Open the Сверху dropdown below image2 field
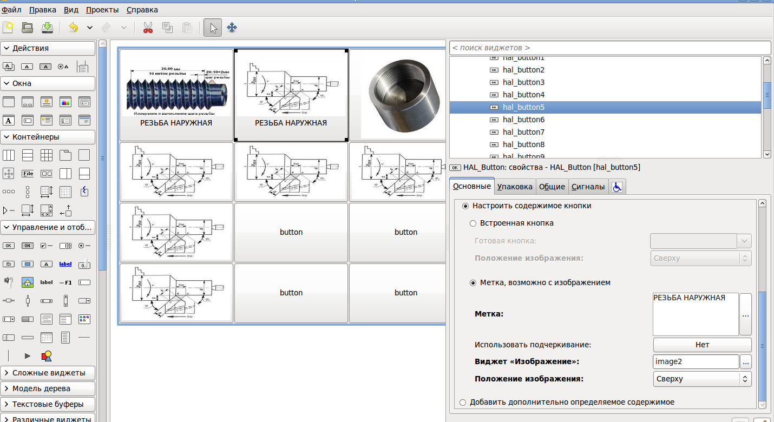Viewport: 774px width, 422px height. tap(702, 379)
